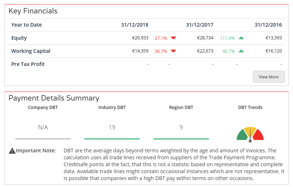The width and height of the screenshot is (293, 187).
Task: Click the grey bar under Company DBT
Action: pyautogui.click(x=43, y=139)
